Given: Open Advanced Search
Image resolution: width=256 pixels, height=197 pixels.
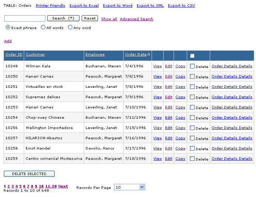Looking at the screenshot, I should tap(136, 19).
